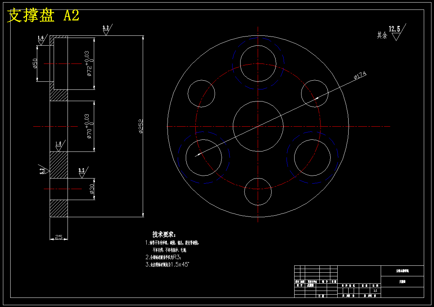Select the 3.2 roughness symbol above ø72 dimension
Image resolution: width=434 pixels, height=307 pixels.
pos(107,30)
